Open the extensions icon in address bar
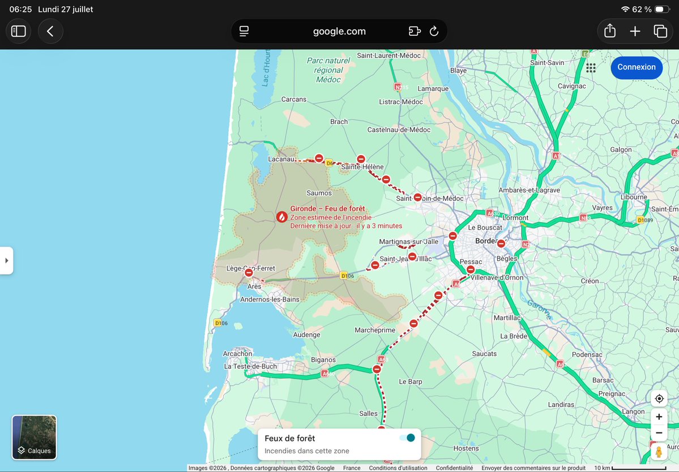This screenshot has width=679, height=472. point(415,31)
